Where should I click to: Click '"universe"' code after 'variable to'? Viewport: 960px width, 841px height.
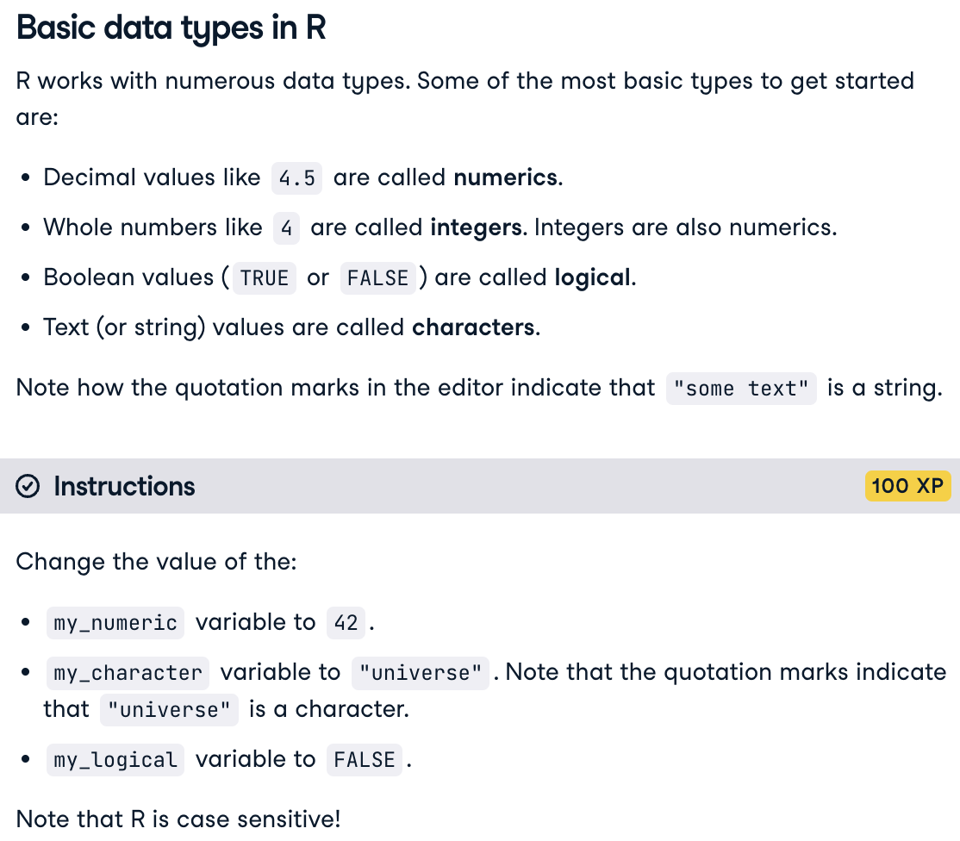[x=420, y=673]
